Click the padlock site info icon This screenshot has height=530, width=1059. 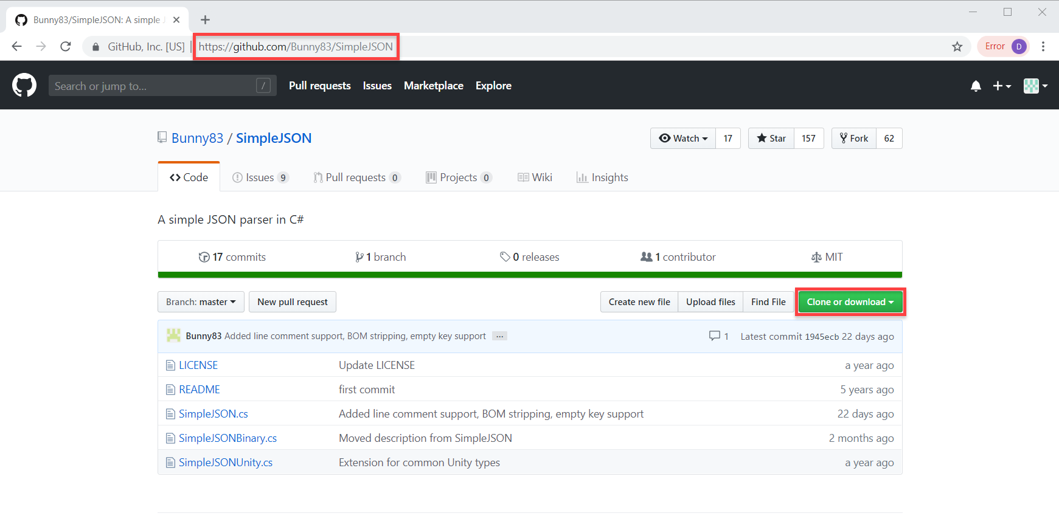[95, 47]
